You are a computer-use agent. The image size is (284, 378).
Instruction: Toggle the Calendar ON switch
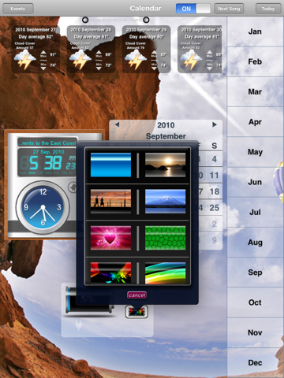(193, 9)
